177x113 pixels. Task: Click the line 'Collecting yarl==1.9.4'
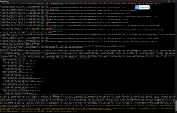coord(24,40)
